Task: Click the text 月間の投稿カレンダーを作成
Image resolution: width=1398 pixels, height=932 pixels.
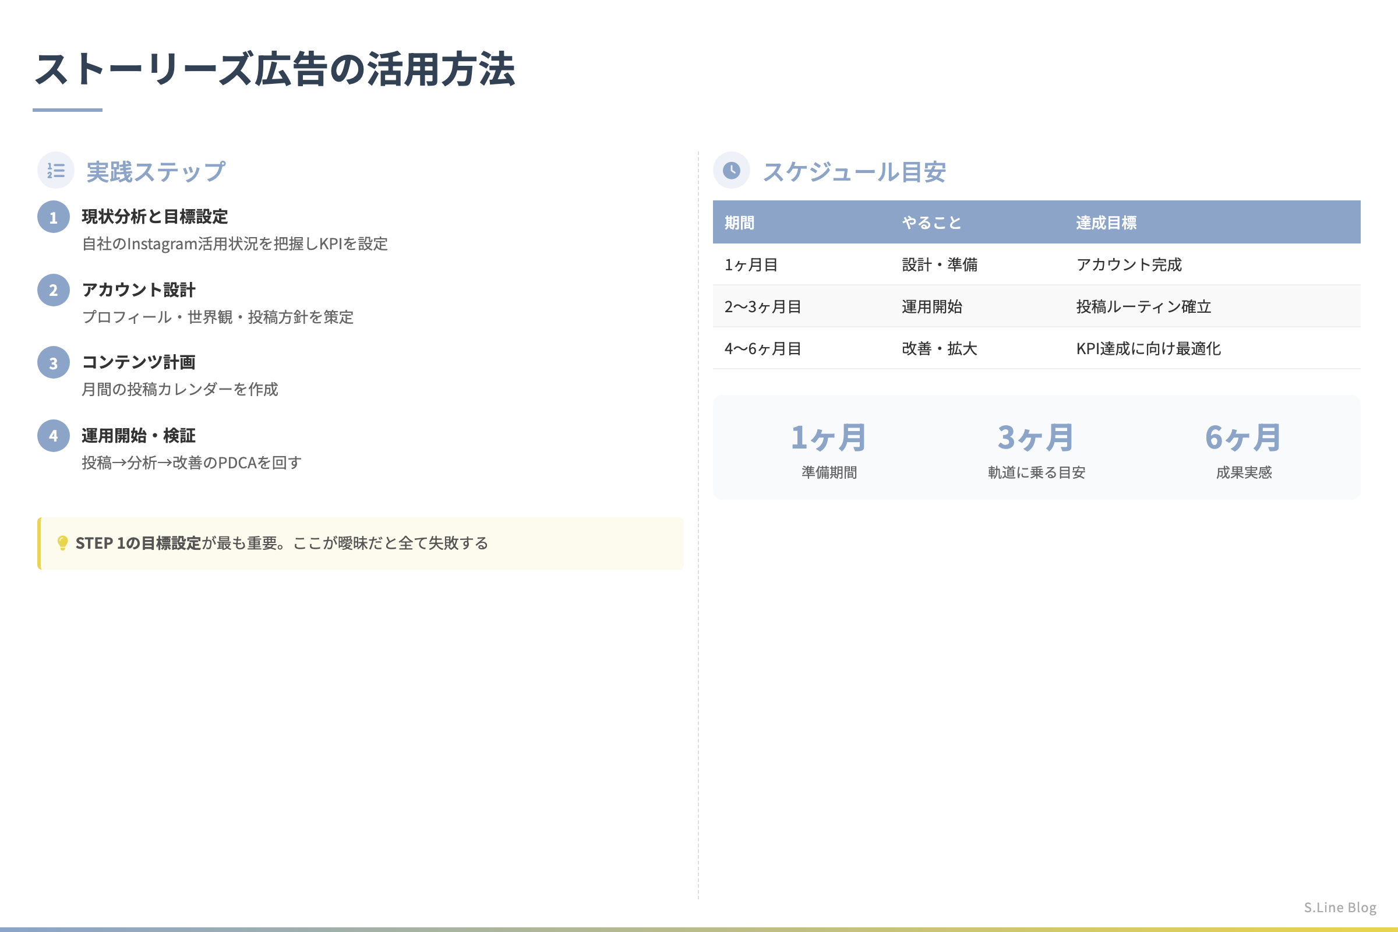Action: [x=179, y=389]
